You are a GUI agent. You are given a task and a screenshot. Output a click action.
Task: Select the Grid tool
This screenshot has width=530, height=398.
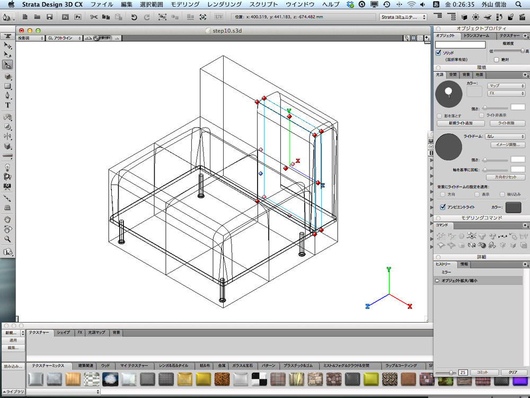[7, 208]
